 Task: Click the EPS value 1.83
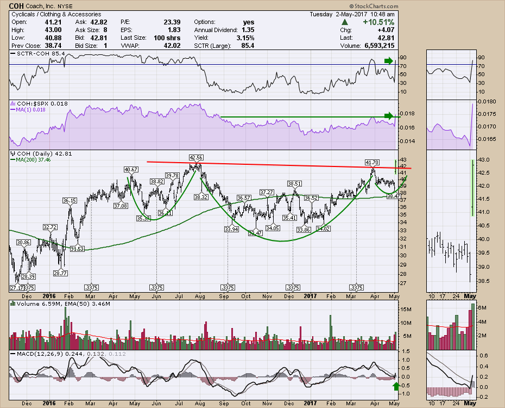174,30
